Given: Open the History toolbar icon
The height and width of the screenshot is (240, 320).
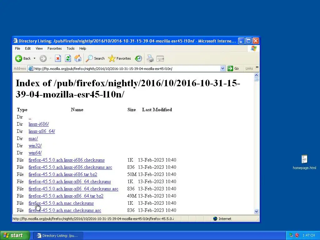Looking at the screenshot, I should pyautogui.click(x=138, y=58).
